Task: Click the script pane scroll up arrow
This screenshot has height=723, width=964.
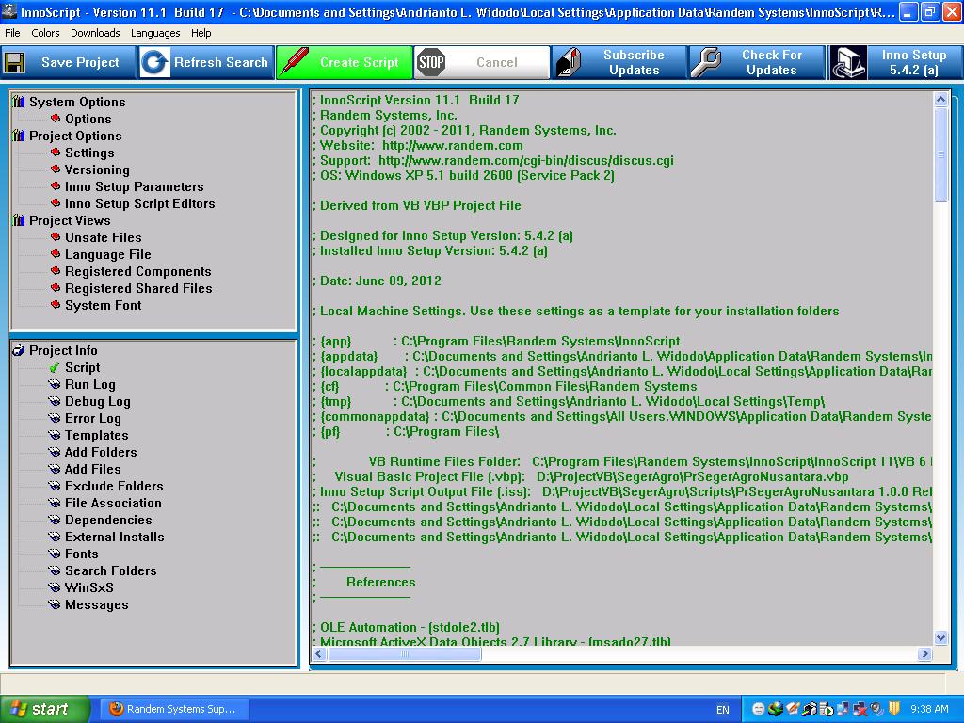Action: [x=940, y=100]
